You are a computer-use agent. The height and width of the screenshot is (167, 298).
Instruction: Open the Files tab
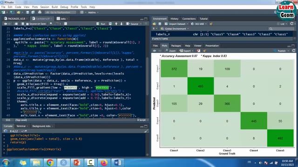pyautogui.click(x=155, y=45)
